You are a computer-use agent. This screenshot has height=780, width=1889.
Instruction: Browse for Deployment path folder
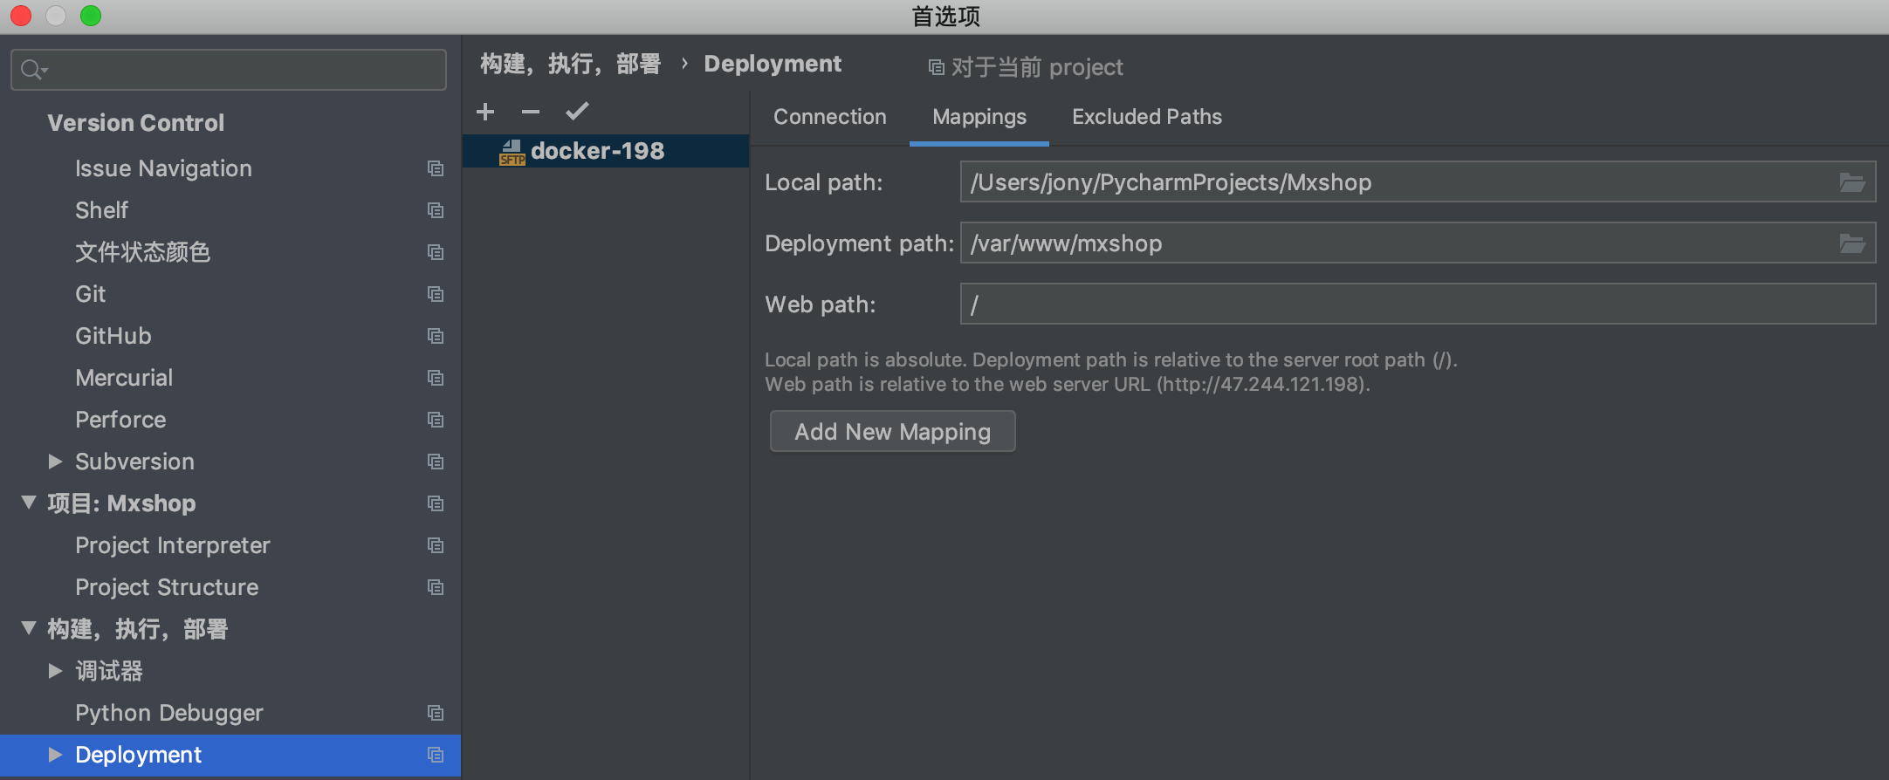click(1851, 243)
